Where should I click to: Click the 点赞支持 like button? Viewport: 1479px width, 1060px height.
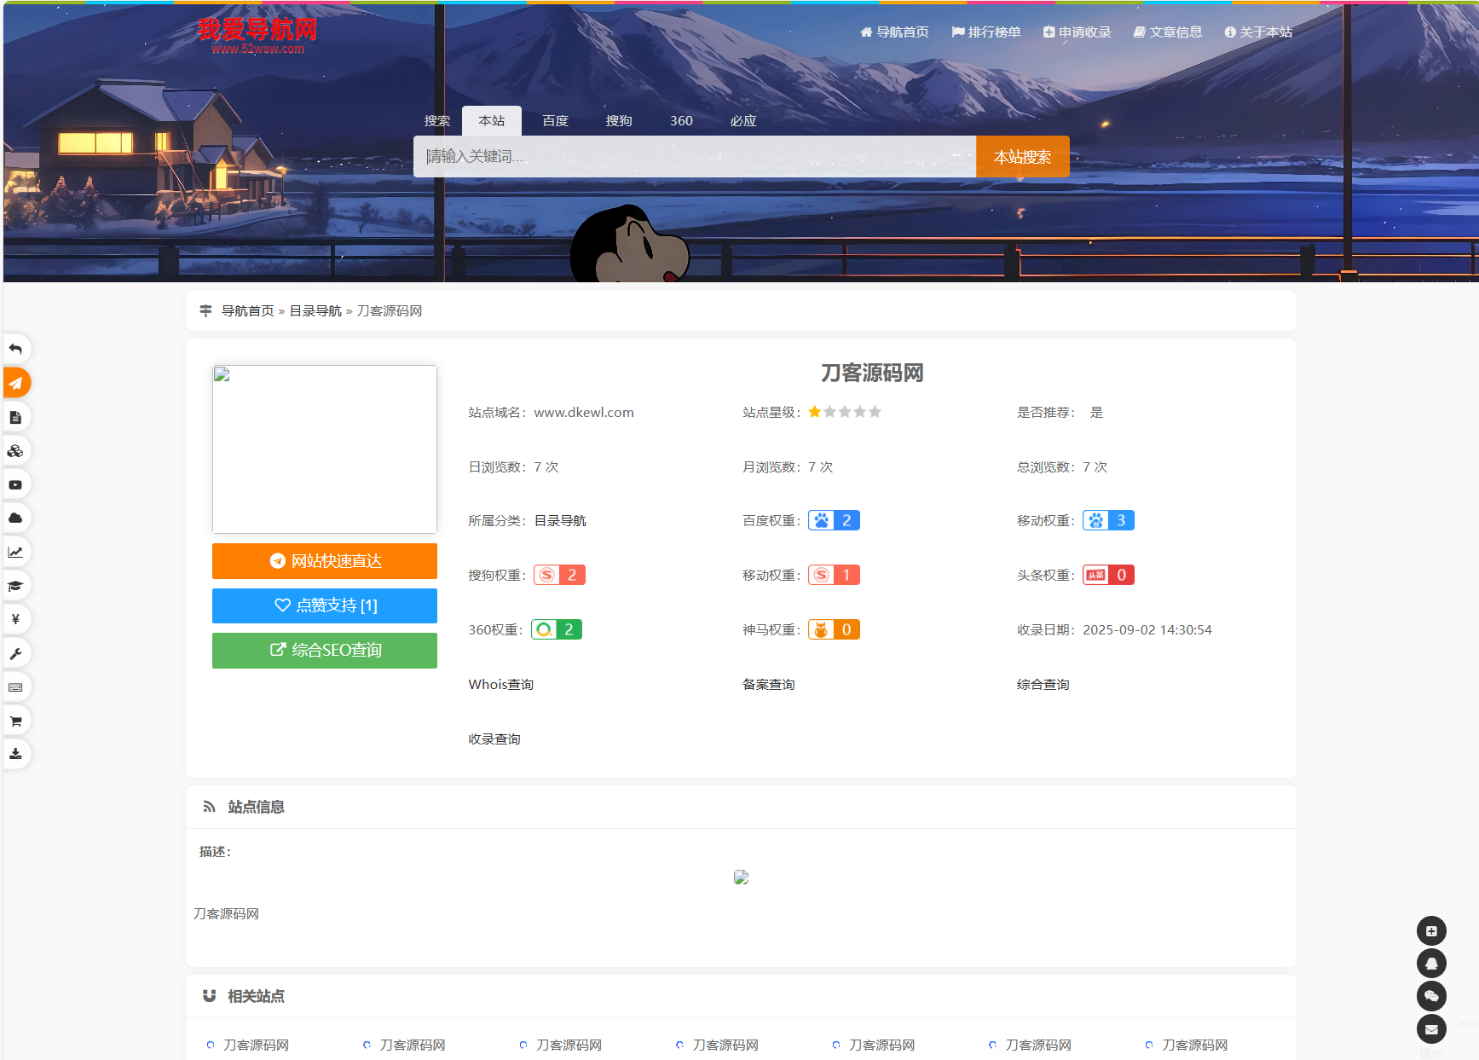pos(324,605)
